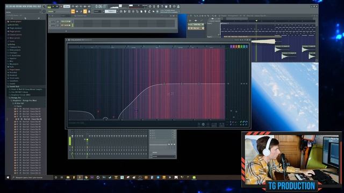Click the Stop button in the transport

pyautogui.click(x=57, y=6)
